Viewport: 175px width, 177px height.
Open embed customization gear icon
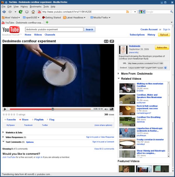pyautogui.click(x=165, y=68)
